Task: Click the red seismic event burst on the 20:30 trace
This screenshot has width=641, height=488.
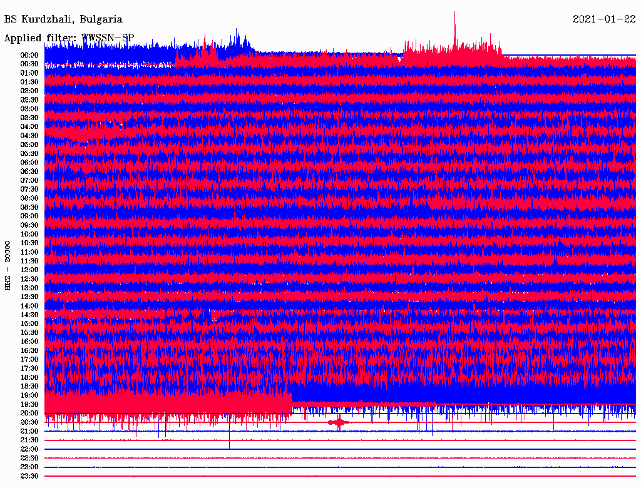Action: (339, 422)
